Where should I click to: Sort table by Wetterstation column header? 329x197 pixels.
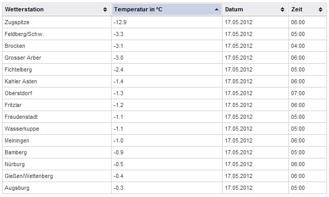(57, 9)
